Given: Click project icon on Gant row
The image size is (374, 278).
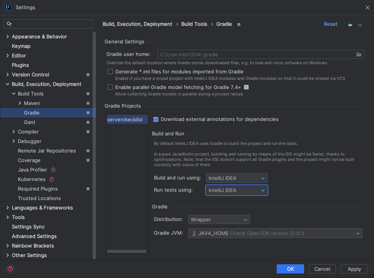Looking at the screenshot, I should coord(88,122).
